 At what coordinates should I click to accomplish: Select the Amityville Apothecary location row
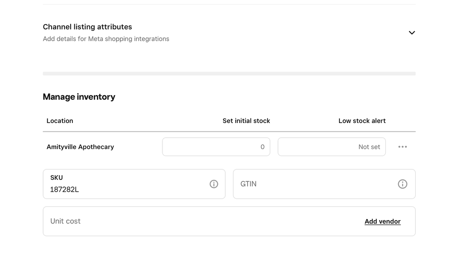(x=229, y=147)
